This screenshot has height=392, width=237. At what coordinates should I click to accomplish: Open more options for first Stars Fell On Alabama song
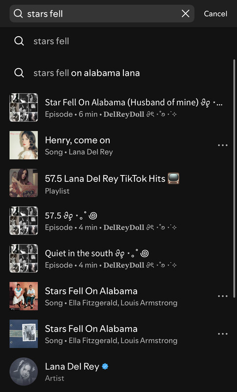pyautogui.click(x=222, y=296)
